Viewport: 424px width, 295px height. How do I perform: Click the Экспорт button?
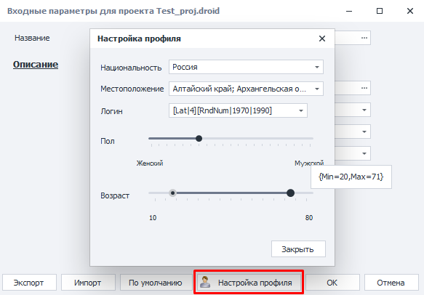29,283
